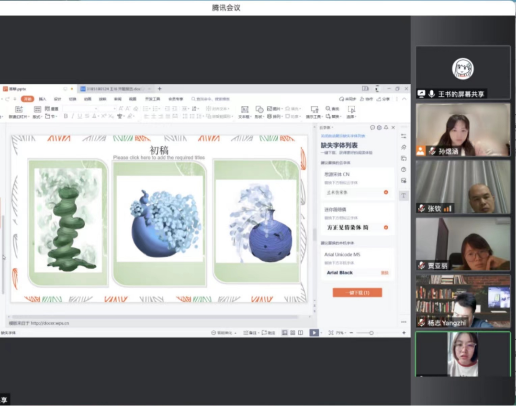The width and height of the screenshot is (517, 406).
Task: Click the settings gear in cloud font panel
Action: (x=379, y=128)
